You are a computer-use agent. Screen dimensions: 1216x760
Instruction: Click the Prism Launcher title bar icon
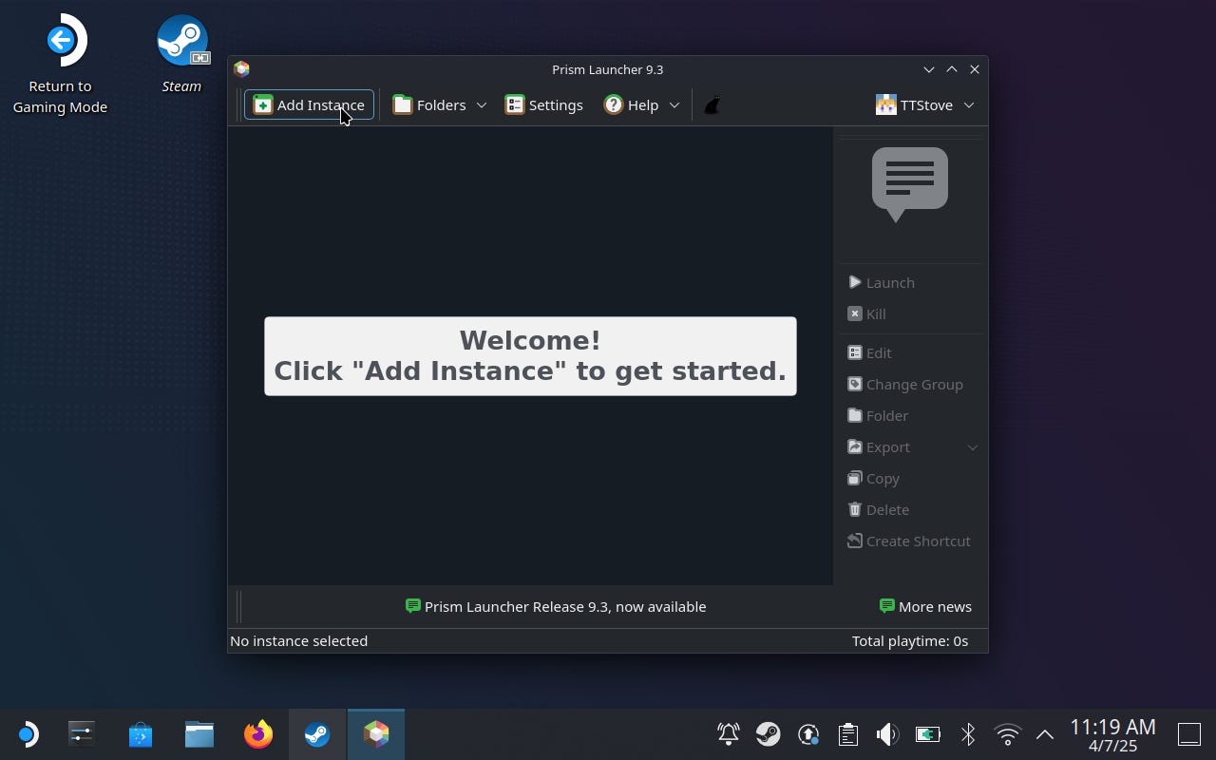(x=241, y=68)
